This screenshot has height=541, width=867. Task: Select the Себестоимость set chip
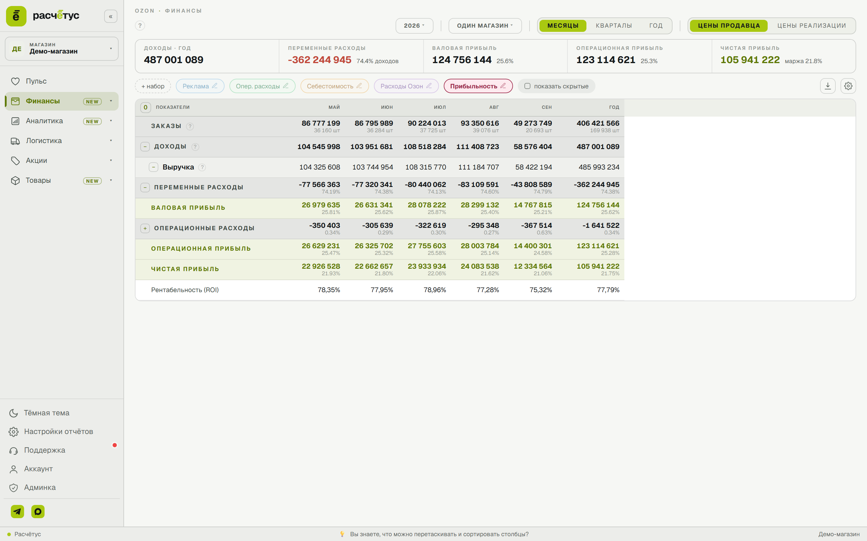pos(334,86)
